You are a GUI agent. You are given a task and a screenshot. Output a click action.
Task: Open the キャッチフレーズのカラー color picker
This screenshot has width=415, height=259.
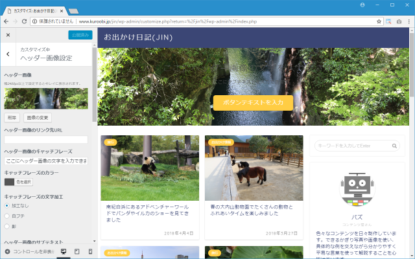(19, 182)
